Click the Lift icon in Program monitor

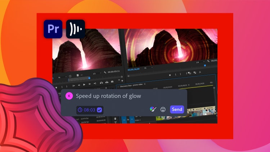(x=189, y=73)
